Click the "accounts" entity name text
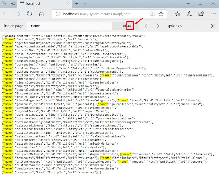 click(x=25, y=39)
